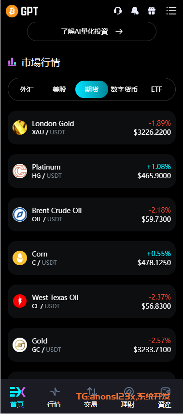
Task: Click the Corn coin icon
Action: coord(20,258)
